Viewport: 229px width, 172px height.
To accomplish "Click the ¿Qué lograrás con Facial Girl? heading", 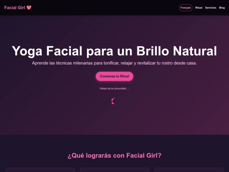I will click(114, 155).
